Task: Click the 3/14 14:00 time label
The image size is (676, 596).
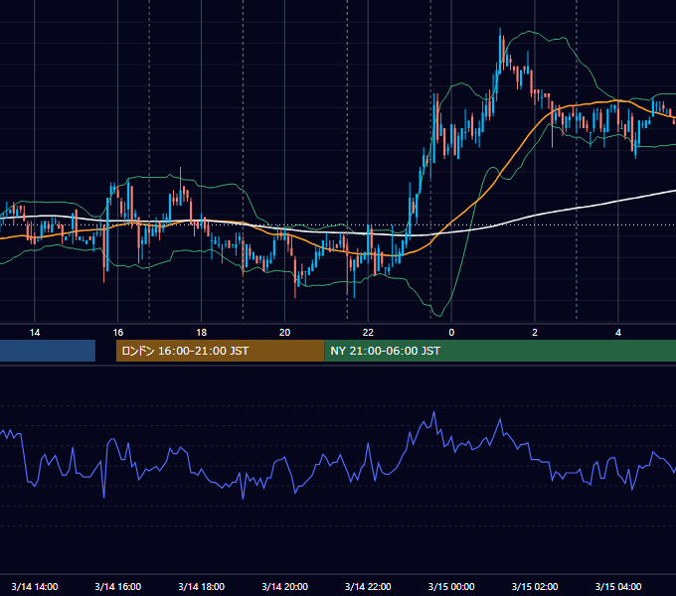Action: click(x=35, y=586)
